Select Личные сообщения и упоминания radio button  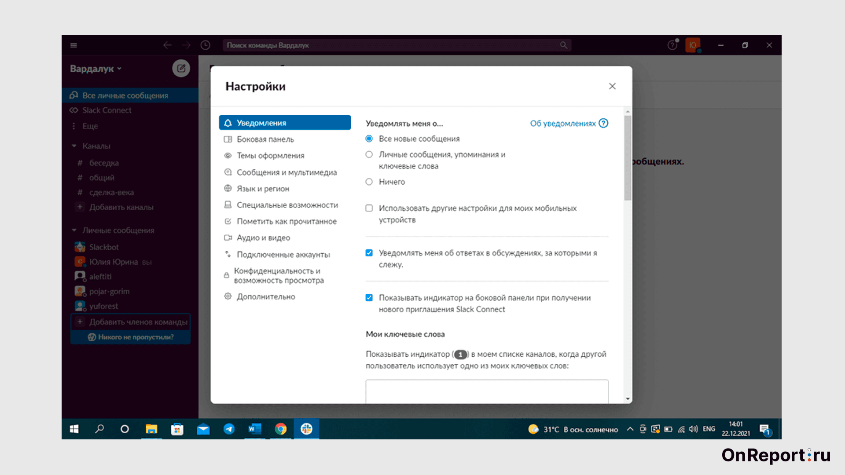coord(368,154)
